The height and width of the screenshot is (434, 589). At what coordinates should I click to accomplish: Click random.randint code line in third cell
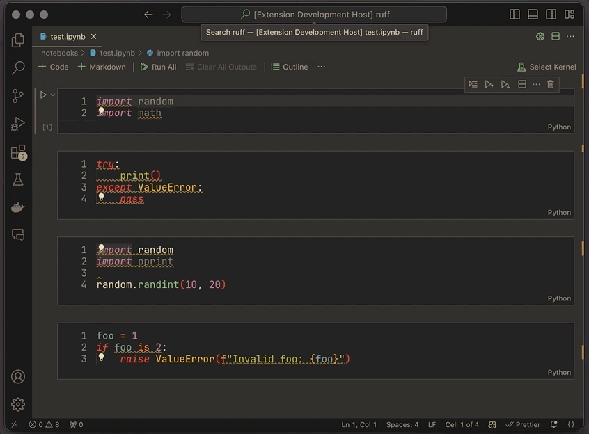[x=161, y=284]
